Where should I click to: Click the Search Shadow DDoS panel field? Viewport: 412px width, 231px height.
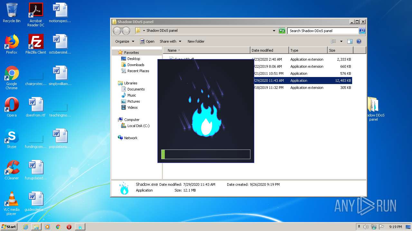tap(323, 31)
